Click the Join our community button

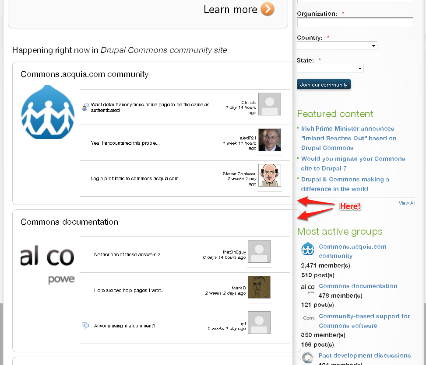324,84
